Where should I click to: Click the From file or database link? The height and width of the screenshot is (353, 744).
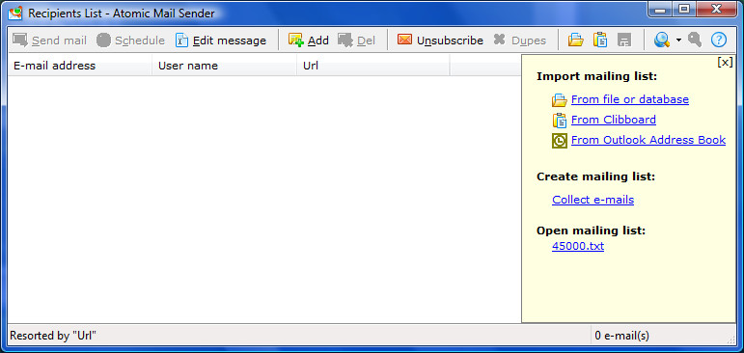(629, 99)
